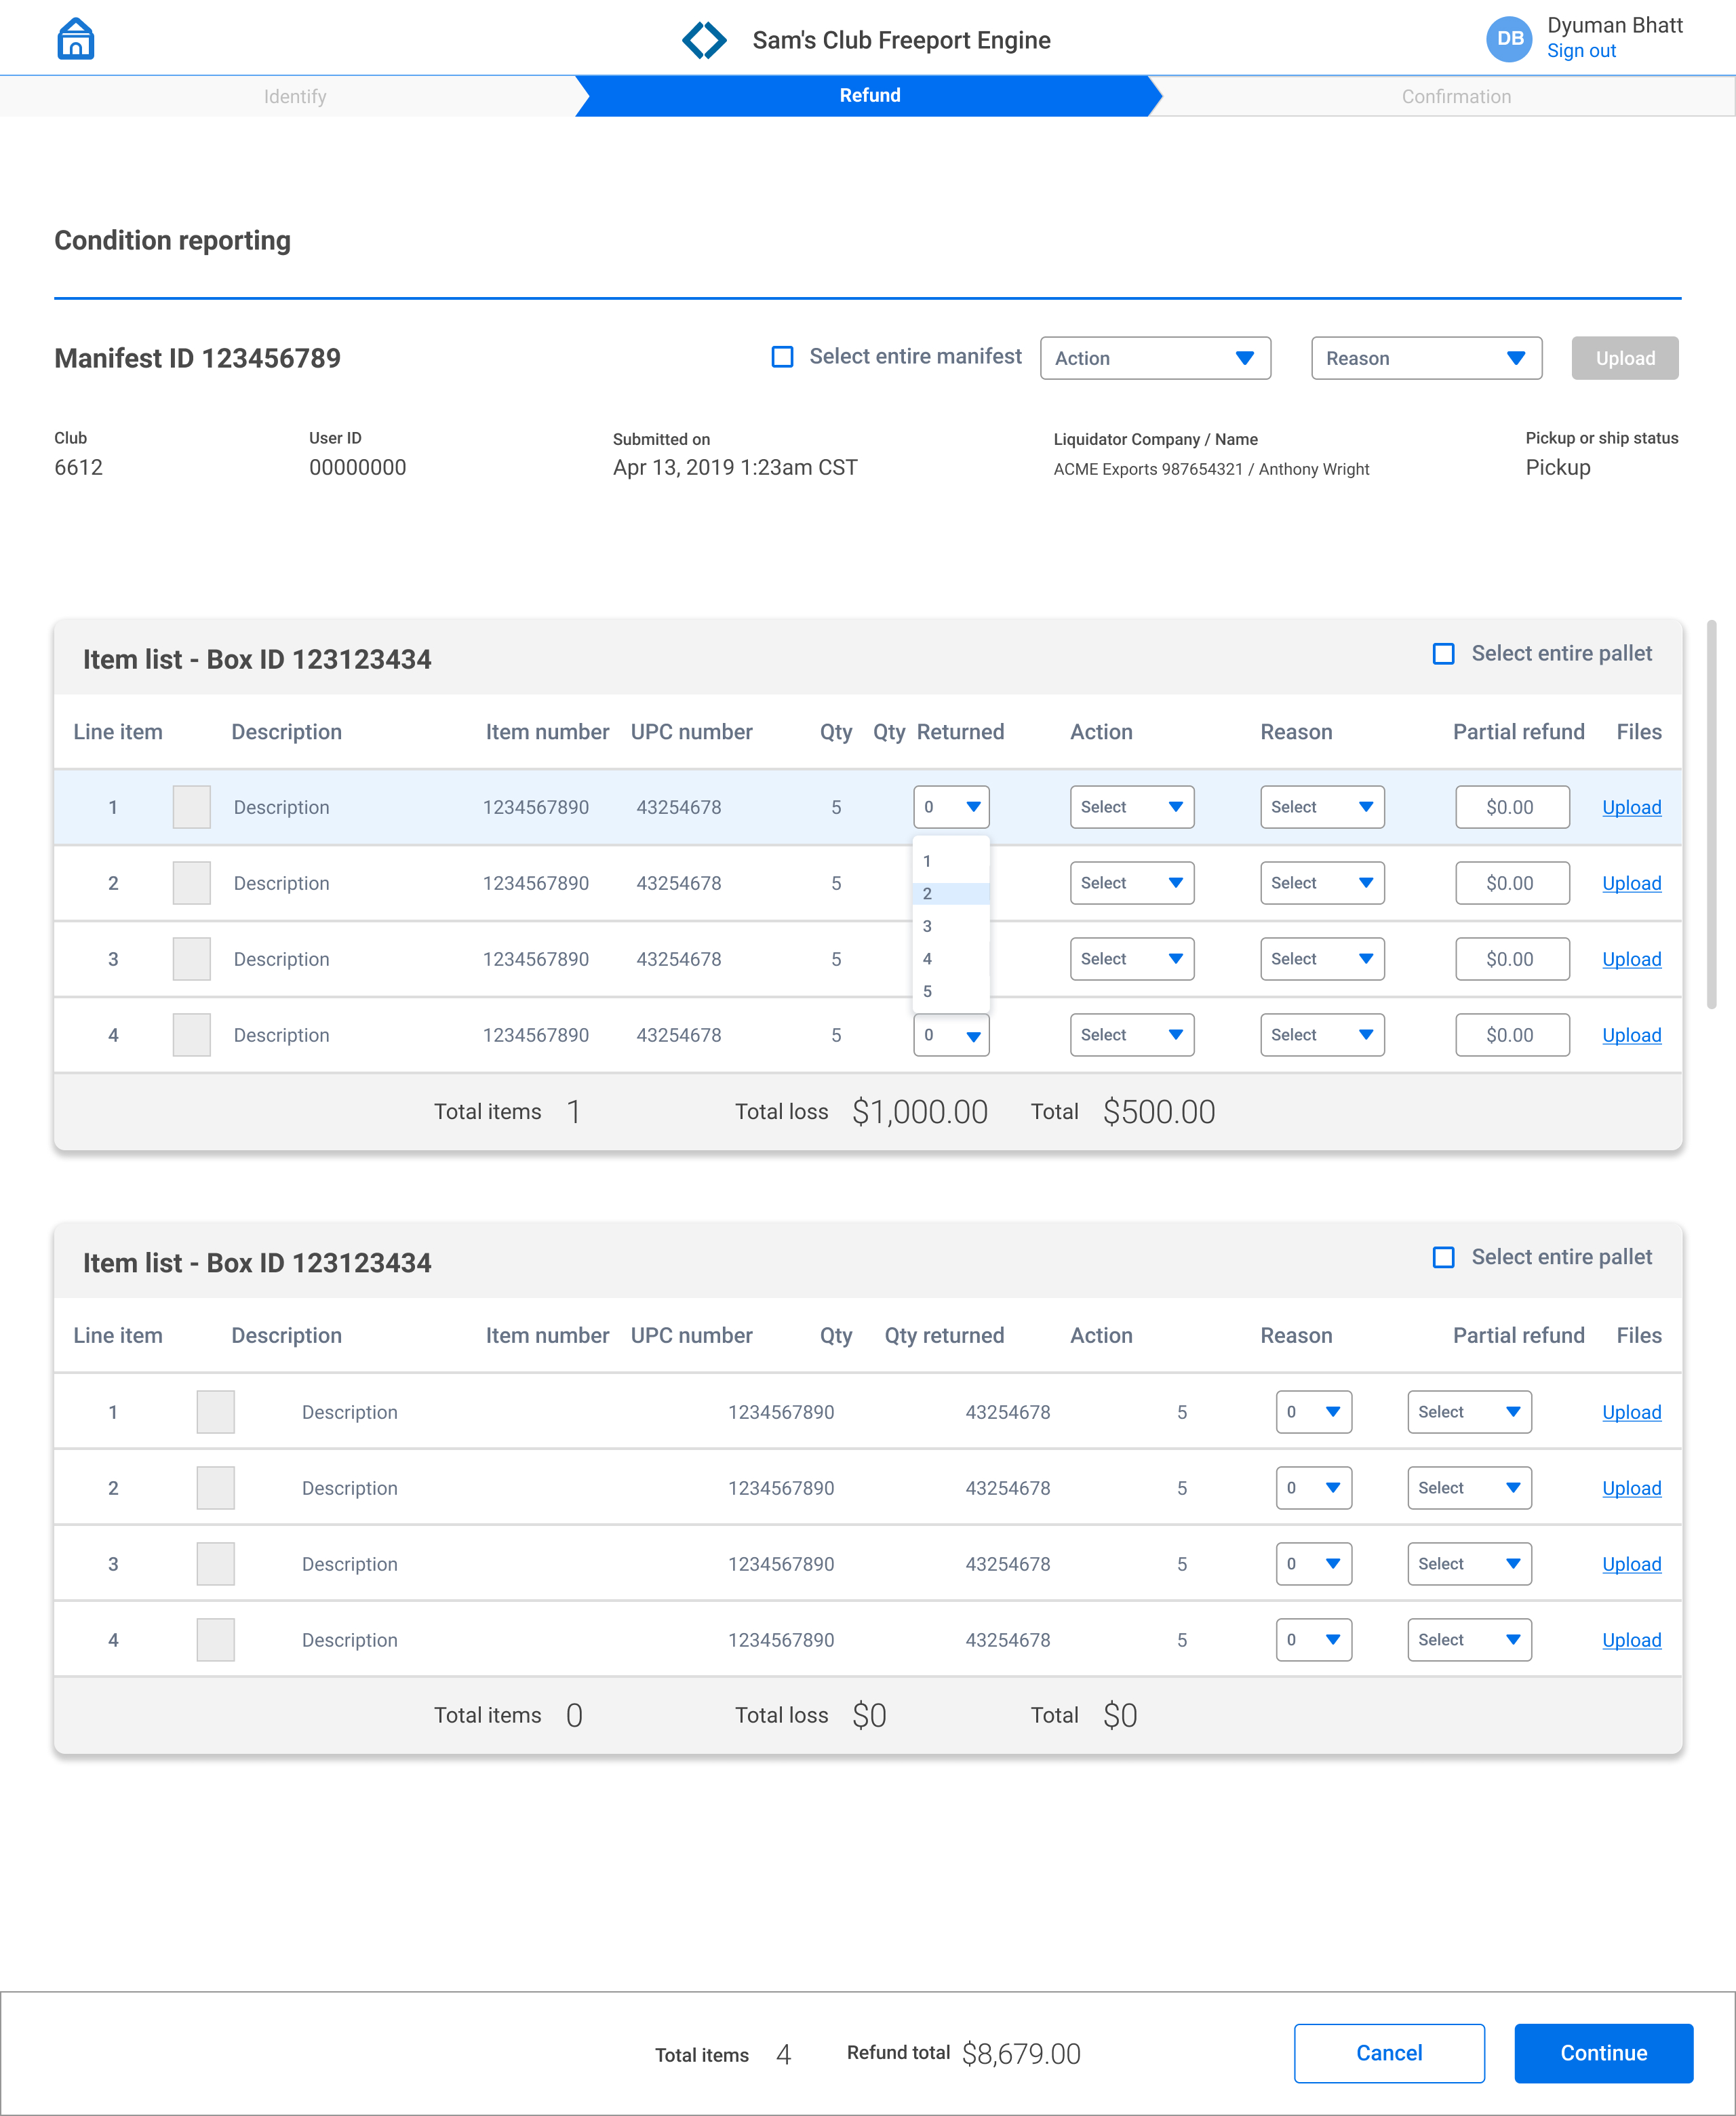The height and width of the screenshot is (2116, 1736).
Task: Upload files for line 1, second box
Action: (1631, 1412)
